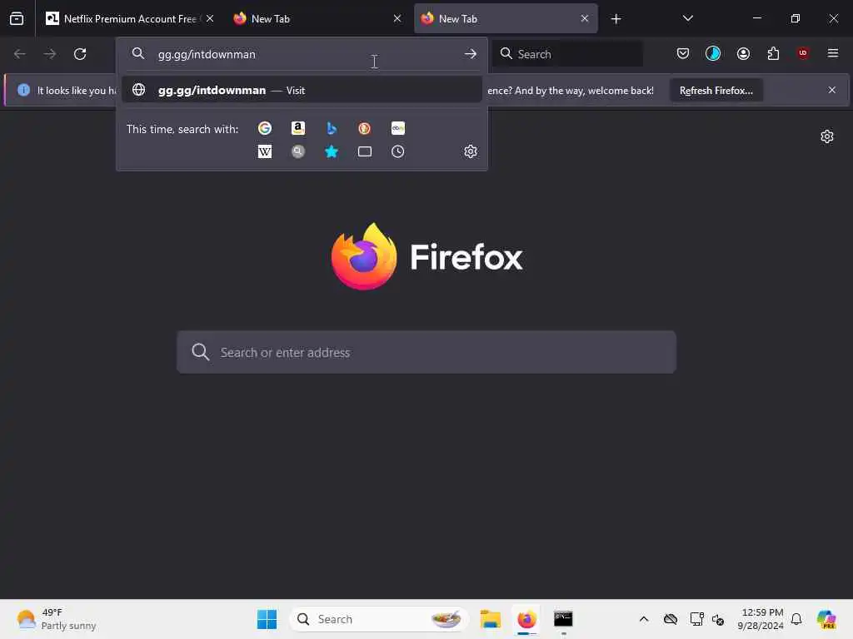
Task: Go back to the previous page
Action: [x=20, y=54]
